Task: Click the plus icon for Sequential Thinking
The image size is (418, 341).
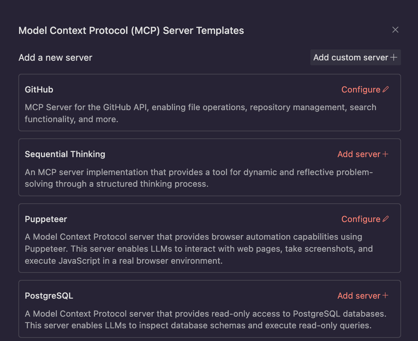Action: [x=386, y=154]
